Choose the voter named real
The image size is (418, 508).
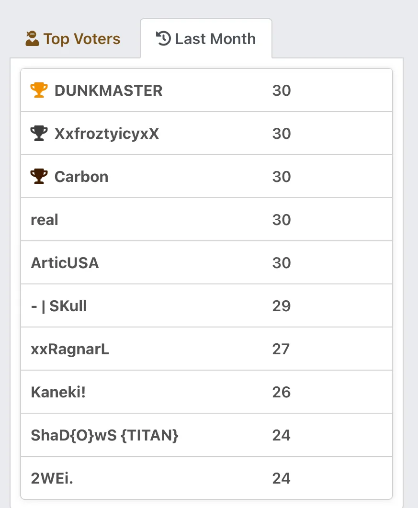click(x=45, y=220)
